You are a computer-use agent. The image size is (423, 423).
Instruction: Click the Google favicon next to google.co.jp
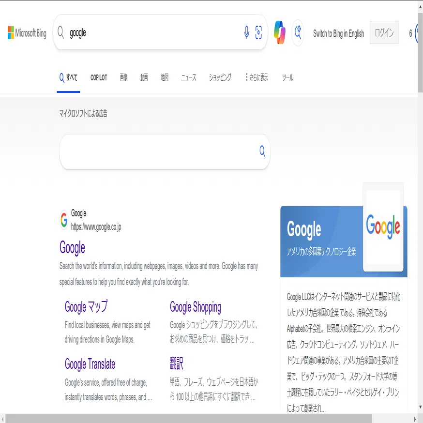(x=64, y=220)
